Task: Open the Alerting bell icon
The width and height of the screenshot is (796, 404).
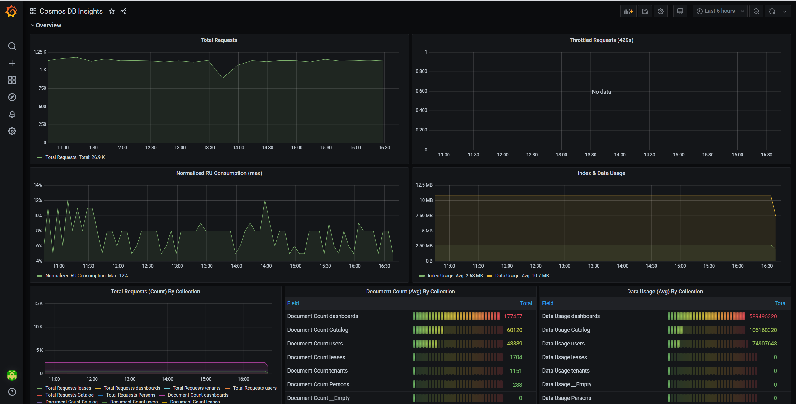Action: 12,114
